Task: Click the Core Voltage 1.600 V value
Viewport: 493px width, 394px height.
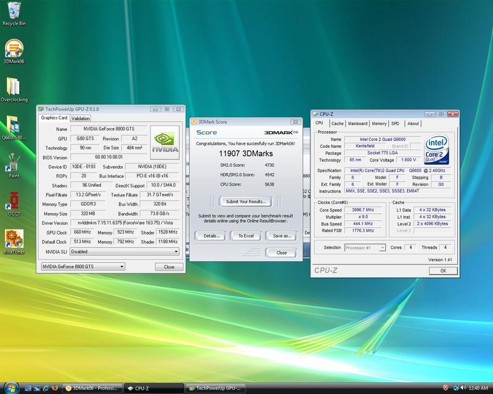Action: tap(409, 159)
